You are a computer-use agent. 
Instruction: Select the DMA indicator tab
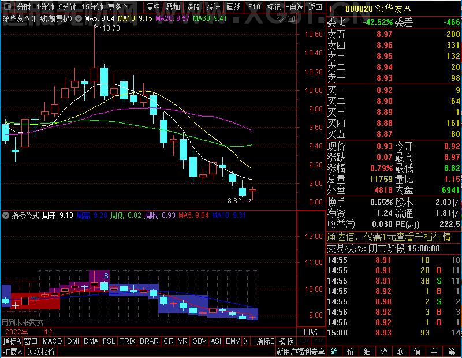[x=91, y=341]
